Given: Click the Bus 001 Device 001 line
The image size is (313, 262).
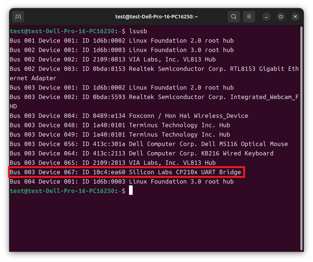Looking at the screenshot, I should [122, 41].
